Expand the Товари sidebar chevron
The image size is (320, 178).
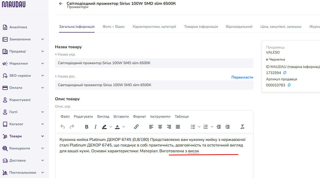43,136
